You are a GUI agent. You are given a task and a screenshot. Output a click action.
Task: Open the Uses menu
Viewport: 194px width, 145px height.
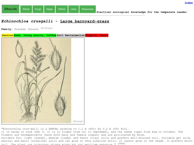coord(74,9)
